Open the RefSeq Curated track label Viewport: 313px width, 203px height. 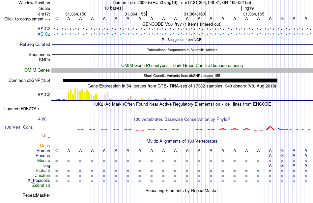pyautogui.click(x=35, y=45)
